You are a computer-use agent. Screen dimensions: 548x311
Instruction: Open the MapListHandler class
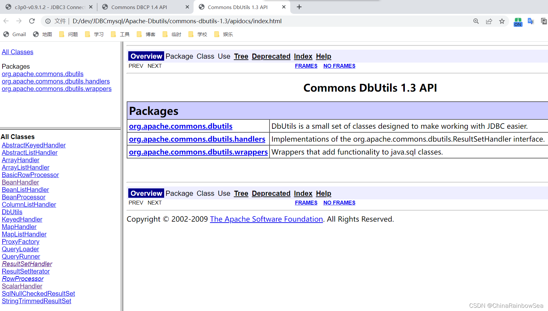tap(24, 234)
